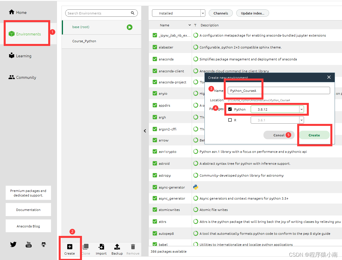Click the Channels button

point(221,13)
